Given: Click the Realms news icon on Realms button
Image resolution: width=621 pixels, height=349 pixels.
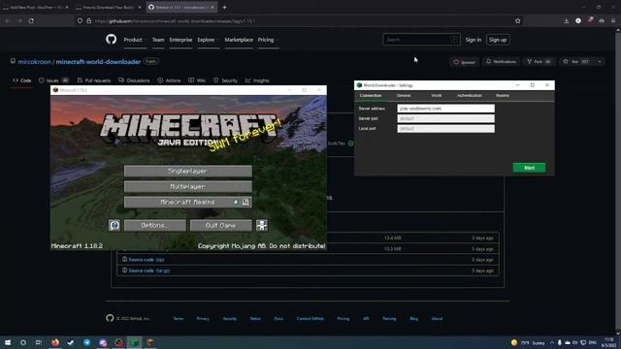Looking at the screenshot, I should tap(245, 202).
